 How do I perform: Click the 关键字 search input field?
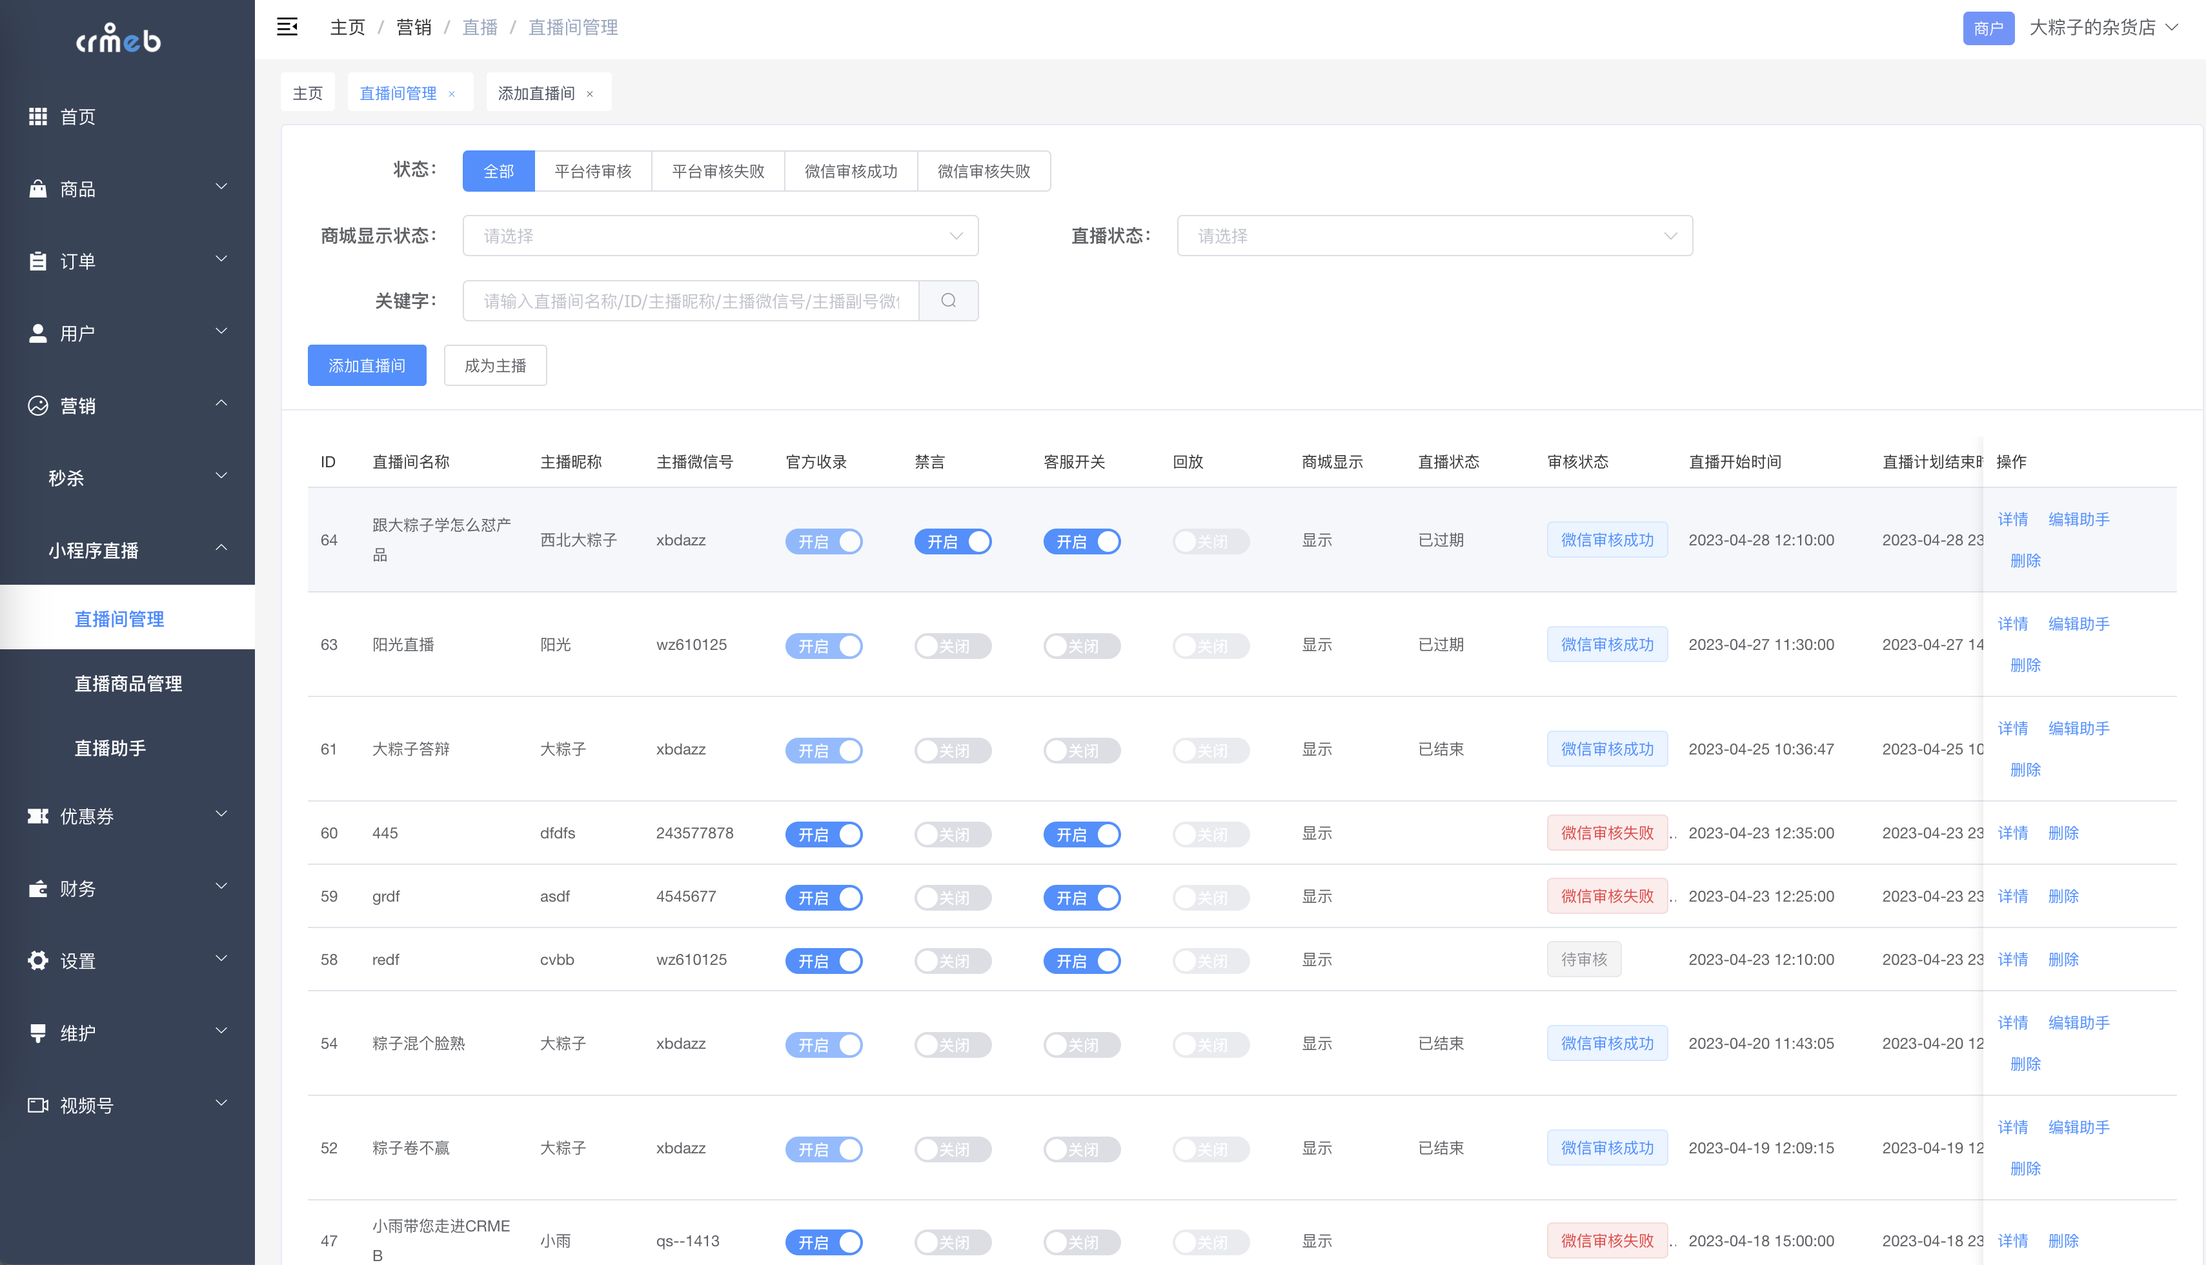point(691,301)
